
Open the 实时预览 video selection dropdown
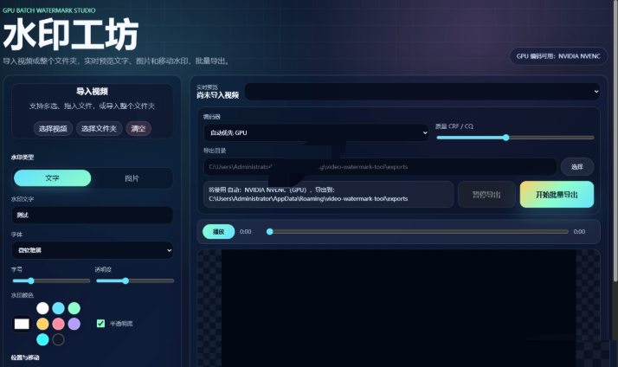422,92
